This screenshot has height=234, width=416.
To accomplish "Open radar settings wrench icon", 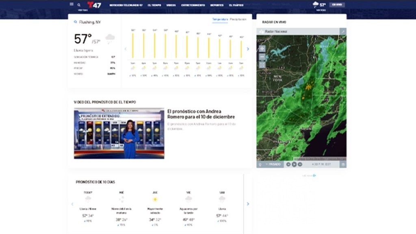I will coord(343,31).
